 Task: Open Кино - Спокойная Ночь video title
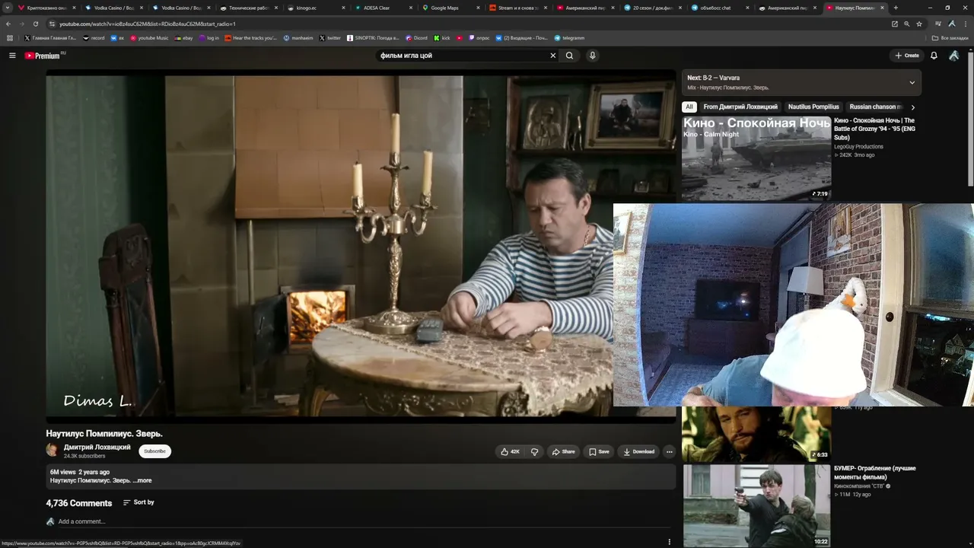click(x=874, y=129)
